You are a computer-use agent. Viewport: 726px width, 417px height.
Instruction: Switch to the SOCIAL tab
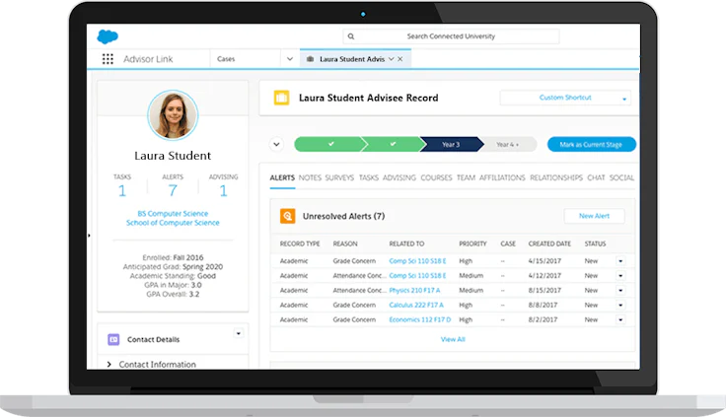point(621,177)
